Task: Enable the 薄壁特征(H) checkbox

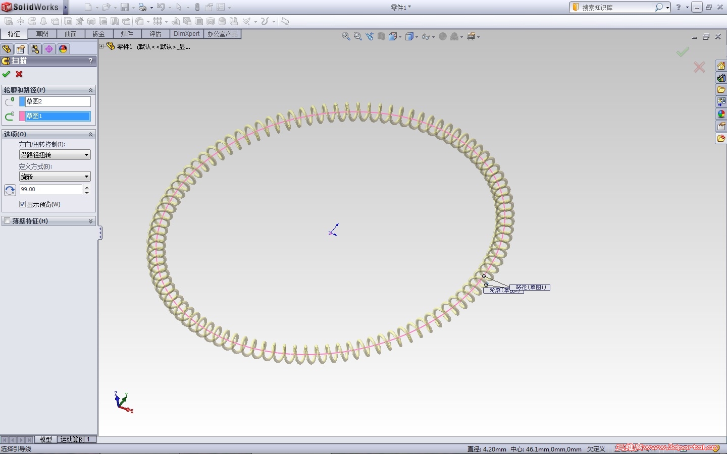Action: [7, 221]
